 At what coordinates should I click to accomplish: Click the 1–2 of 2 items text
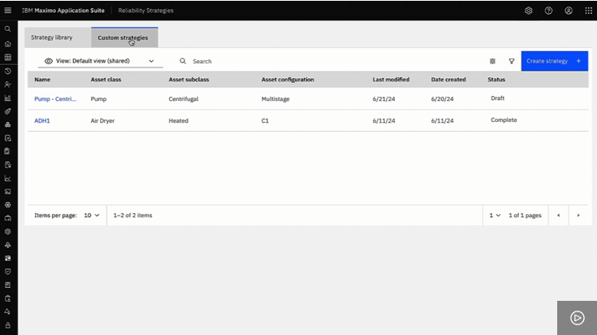[x=132, y=215]
